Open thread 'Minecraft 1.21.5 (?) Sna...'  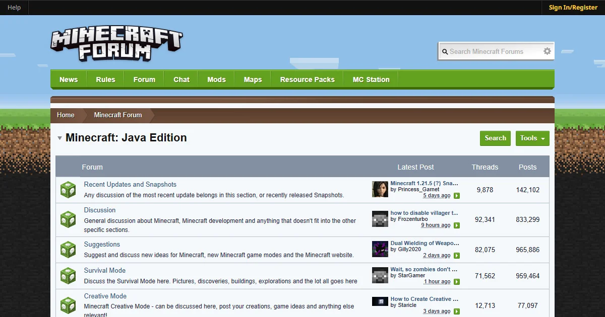point(425,183)
